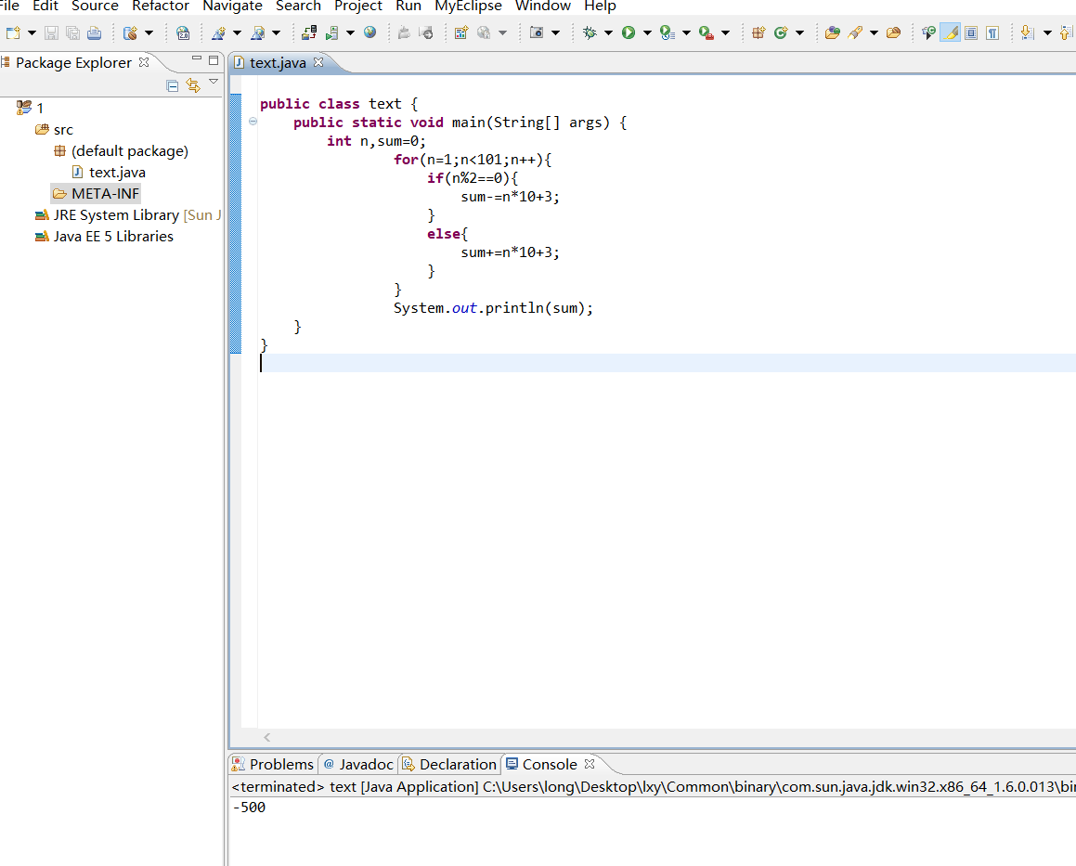The width and height of the screenshot is (1076, 866).
Task: Close the text.java editor tab
Action: point(318,62)
